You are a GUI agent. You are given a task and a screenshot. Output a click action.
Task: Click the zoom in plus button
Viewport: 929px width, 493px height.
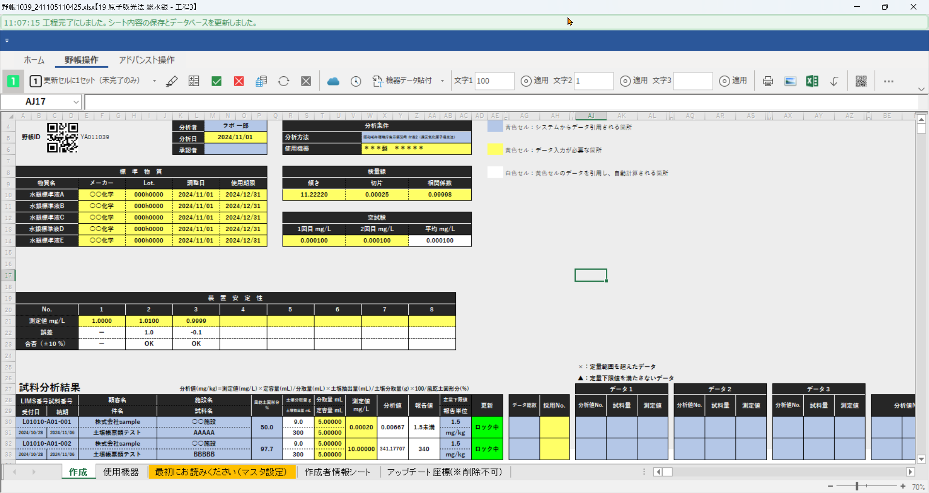pyautogui.click(x=903, y=486)
